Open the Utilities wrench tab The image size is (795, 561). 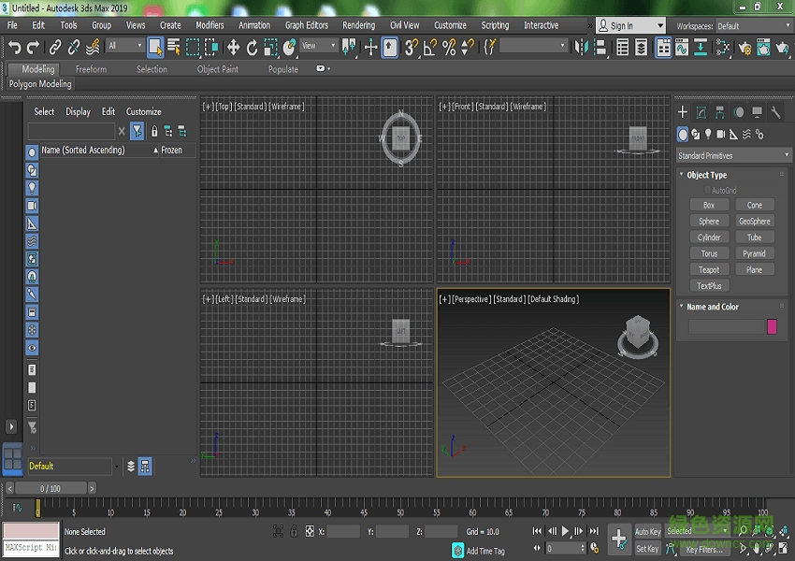click(776, 112)
